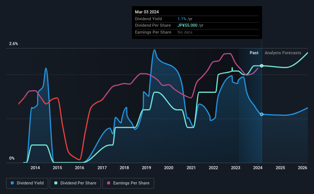The height and width of the screenshot is (194, 314).
Task: Click the 2025 x-axis label
Action: click(x=280, y=168)
